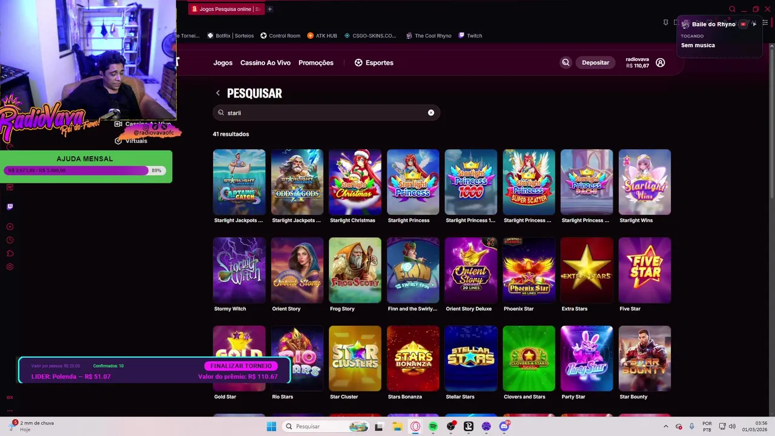Open Stellar Stars game
Image resolution: width=775 pixels, height=436 pixels.
click(471, 358)
